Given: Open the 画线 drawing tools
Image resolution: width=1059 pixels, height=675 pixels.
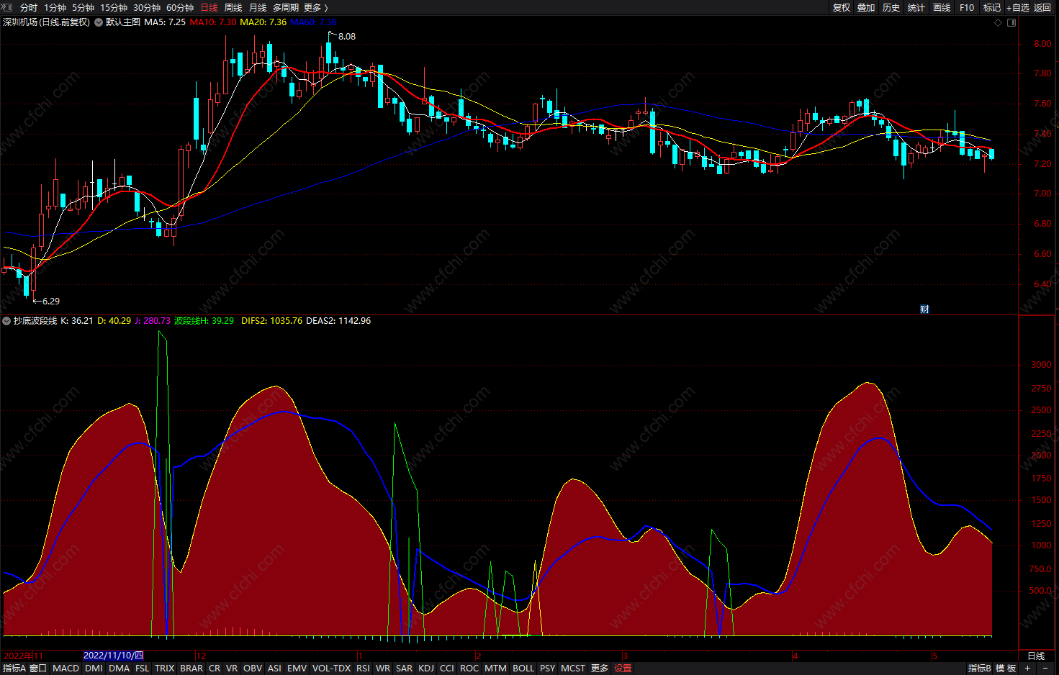Looking at the screenshot, I should tap(941, 7).
